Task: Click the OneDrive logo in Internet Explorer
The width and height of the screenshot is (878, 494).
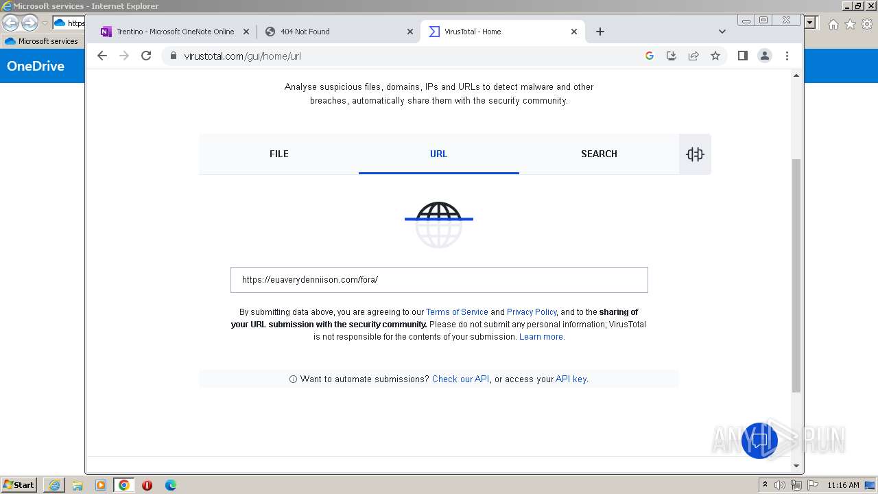Action: (36, 66)
